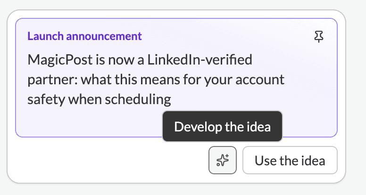Click the sparkle Develop the idea icon

pos(223,161)
